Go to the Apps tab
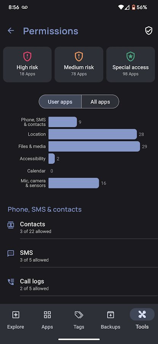The image size is (158, 344). click(x=47, y=320)
